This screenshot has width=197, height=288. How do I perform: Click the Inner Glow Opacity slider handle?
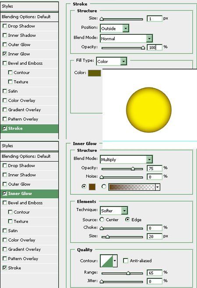point(133,169)
